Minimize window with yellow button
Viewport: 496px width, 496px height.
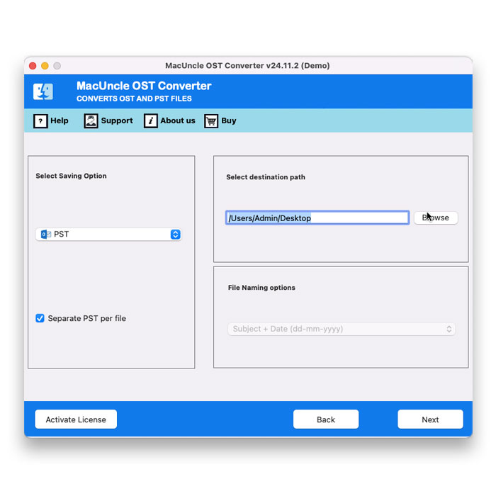coord(45,66)
